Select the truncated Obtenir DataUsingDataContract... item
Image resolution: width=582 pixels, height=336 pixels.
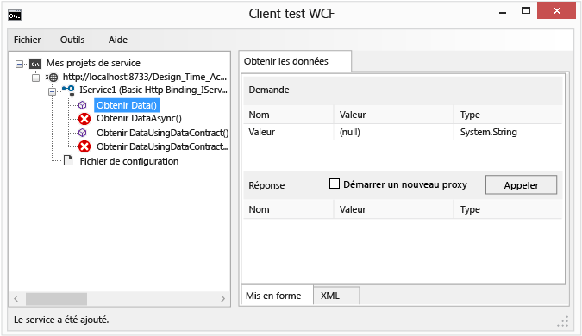click(x=163, y=146)
